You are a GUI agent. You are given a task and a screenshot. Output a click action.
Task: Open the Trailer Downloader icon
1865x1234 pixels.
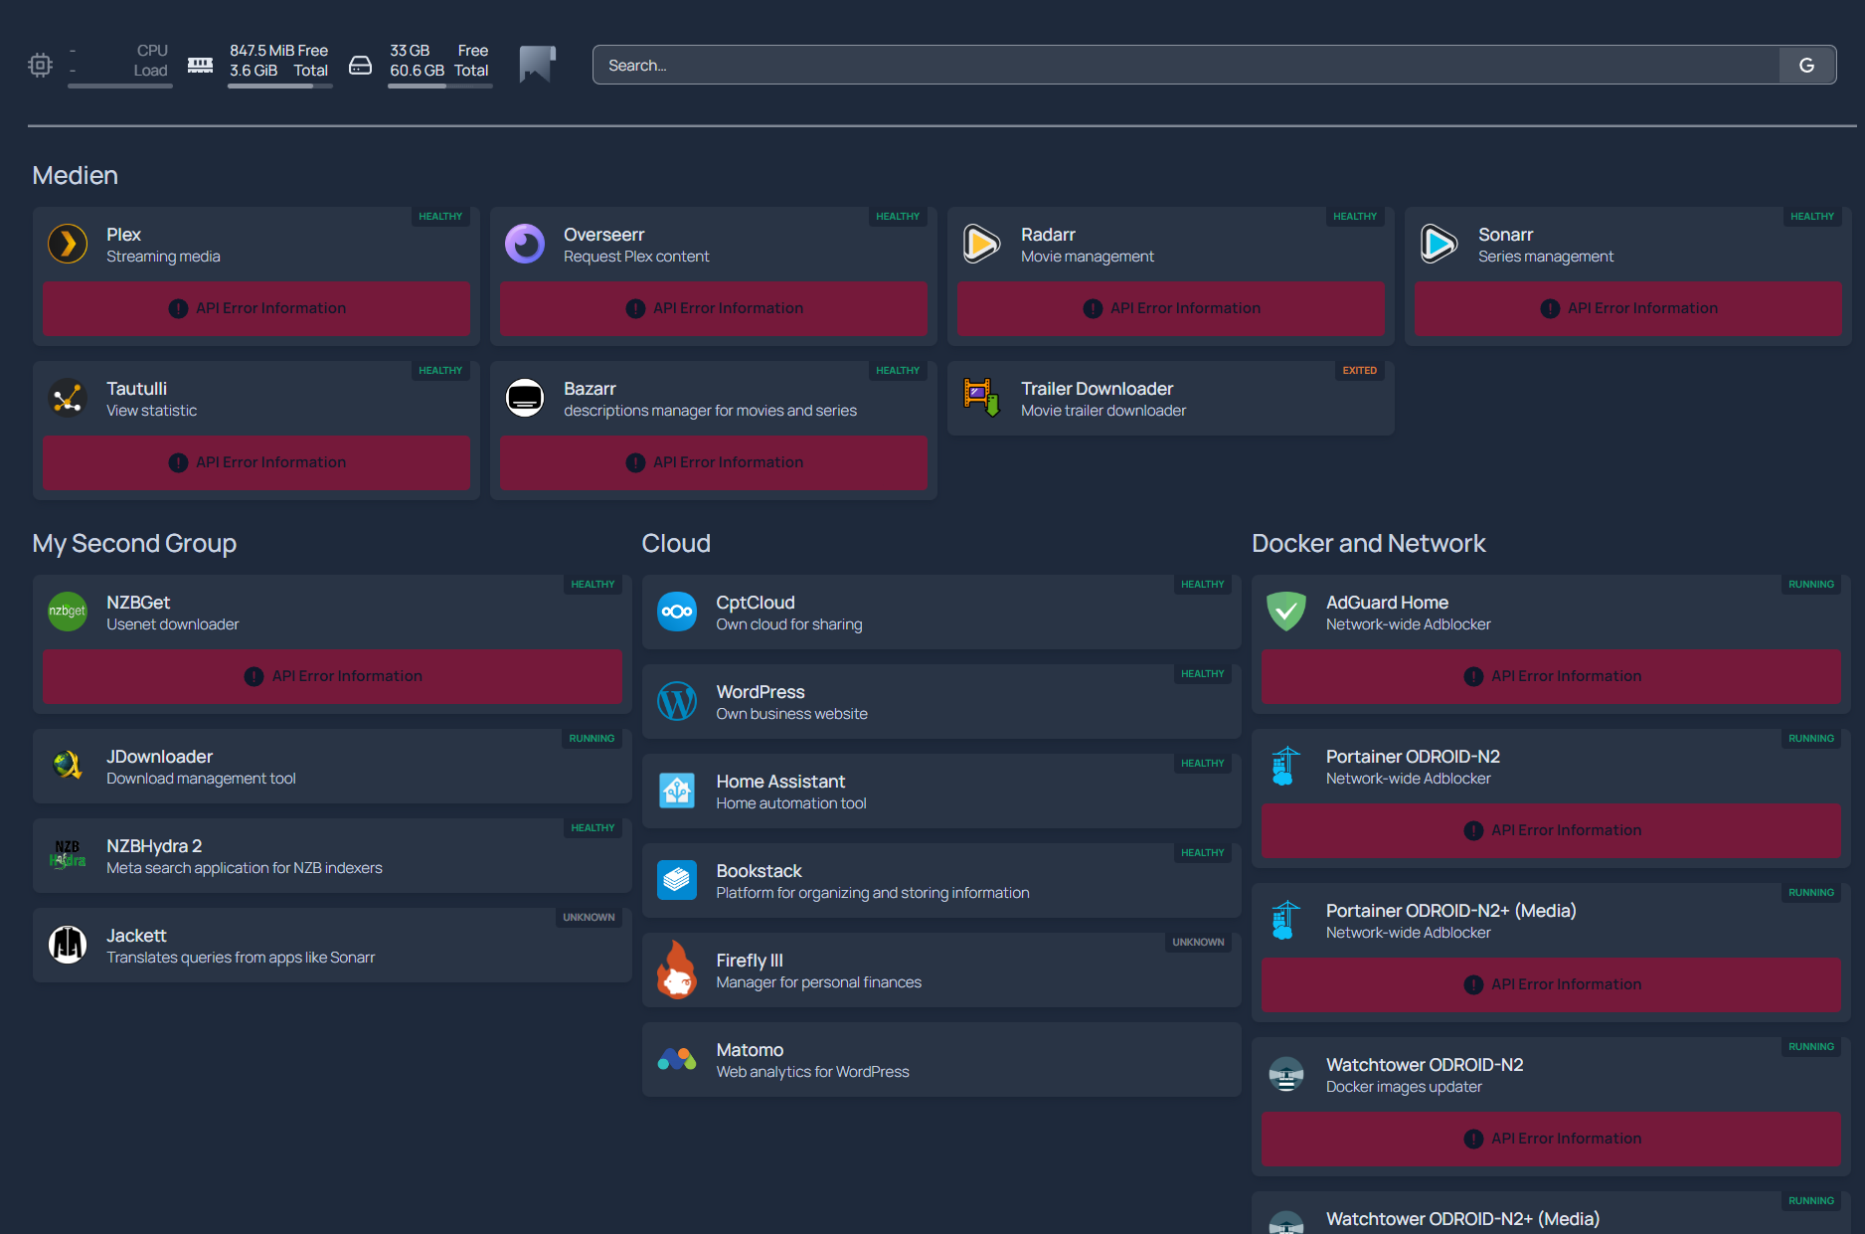pyautogui.click(x=982, y=398)
